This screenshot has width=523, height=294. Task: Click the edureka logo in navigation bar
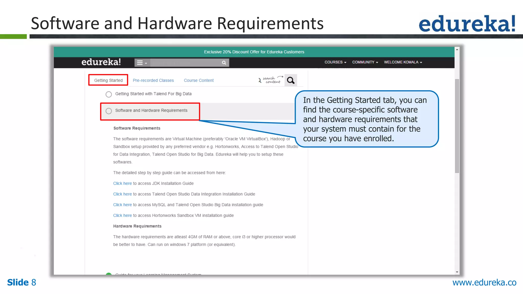pos(101,62)
